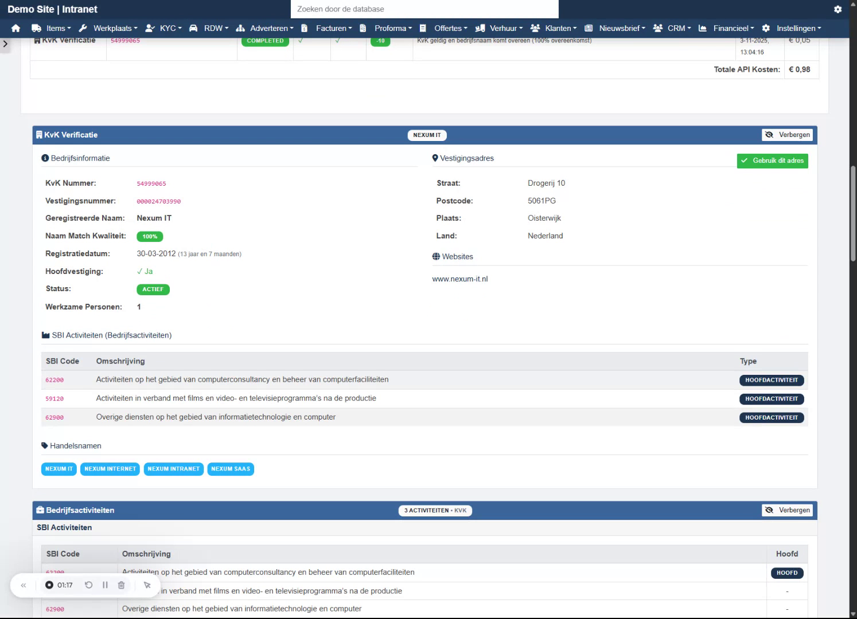Click the tag icon next to Handelsnamen
Image resolution: width=857 pixels, height=619 pixels.
click(x=45, y=446)
